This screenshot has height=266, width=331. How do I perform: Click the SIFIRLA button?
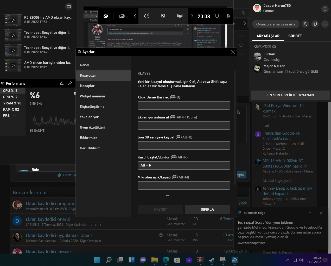(x=207, y=210)
